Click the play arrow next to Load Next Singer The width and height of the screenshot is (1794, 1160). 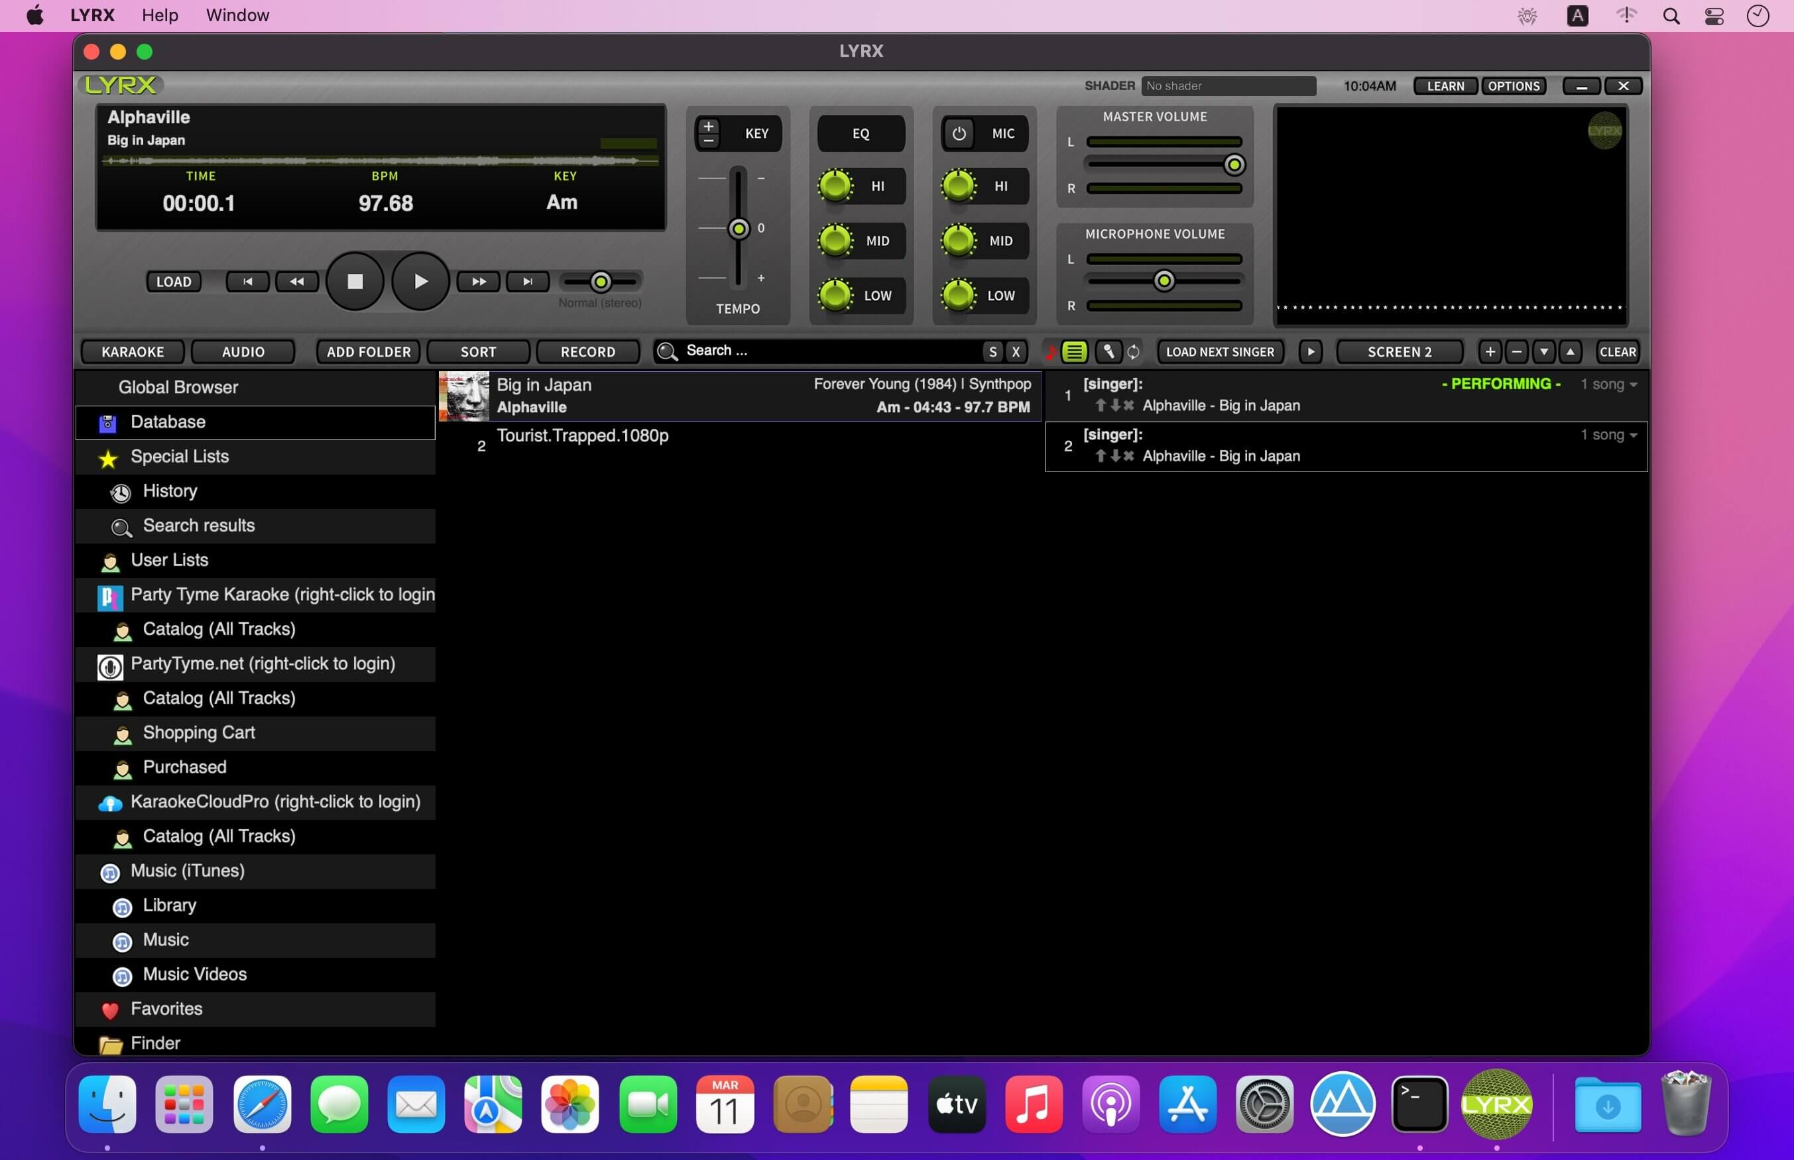click(x=1311, y=352)
